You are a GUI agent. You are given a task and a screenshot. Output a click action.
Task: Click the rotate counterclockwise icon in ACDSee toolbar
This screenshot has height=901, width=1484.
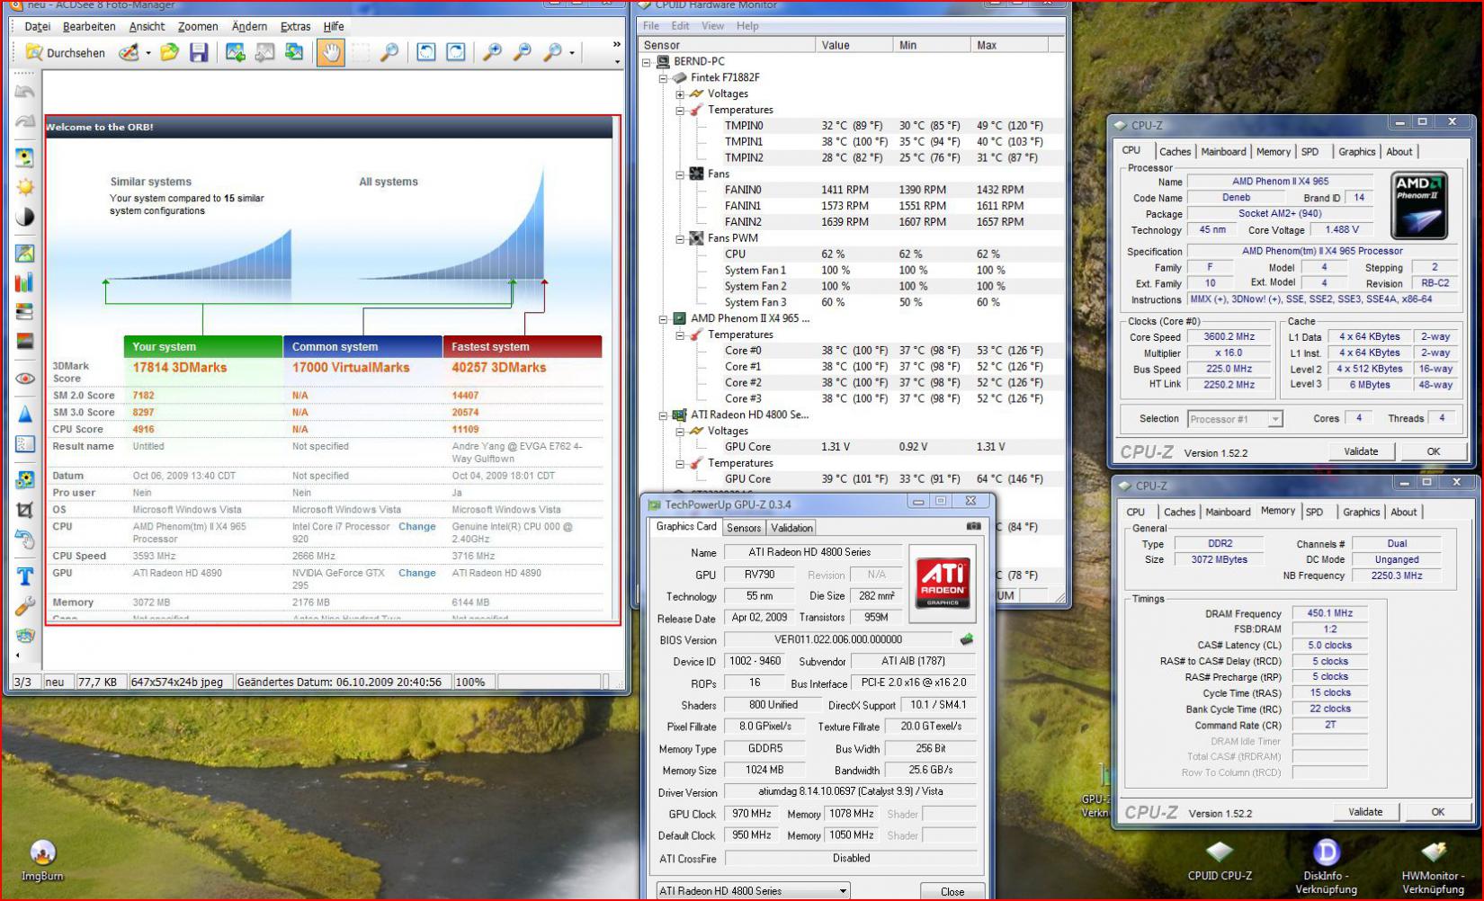click(426, 53)
